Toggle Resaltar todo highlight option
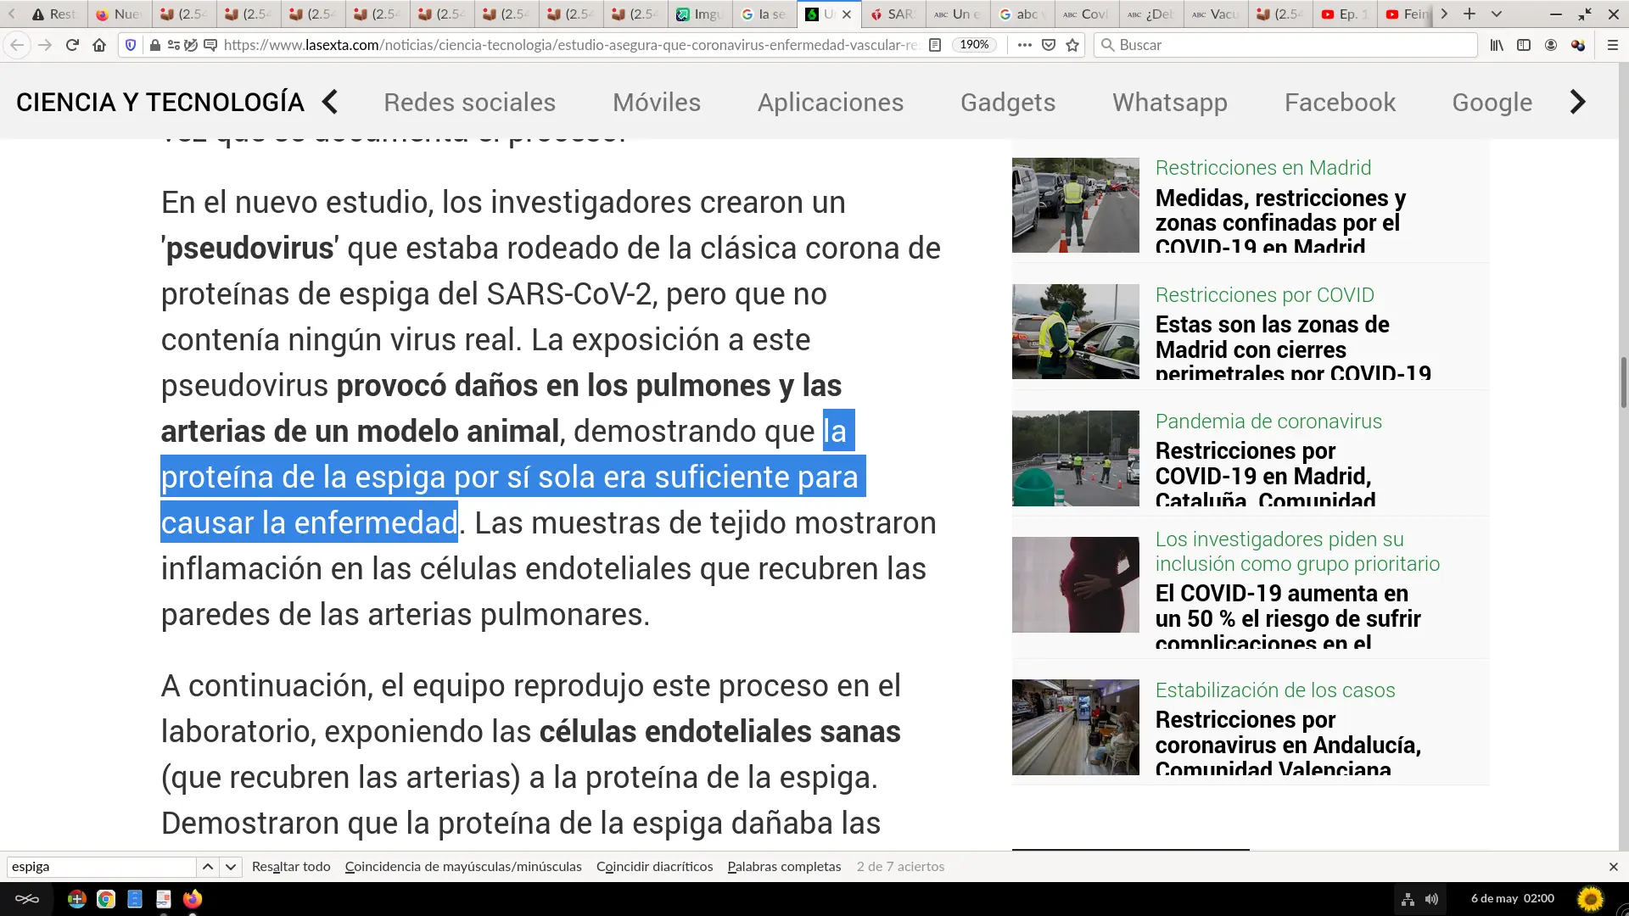This screenshot has width=1629, height=916. (291, 867)
